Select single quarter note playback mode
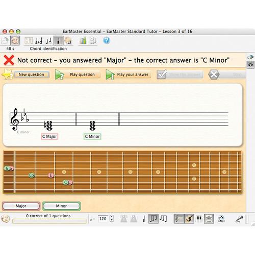The height and width of the screenshot is (255, 255). (x=144, y=219)
